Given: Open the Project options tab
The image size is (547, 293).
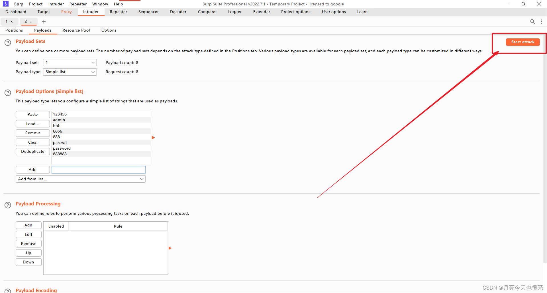Looking at the screenshot, I should [296, 12].
